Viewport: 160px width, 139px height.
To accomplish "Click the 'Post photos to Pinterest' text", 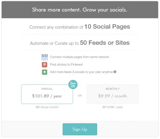I will (66, 64).
